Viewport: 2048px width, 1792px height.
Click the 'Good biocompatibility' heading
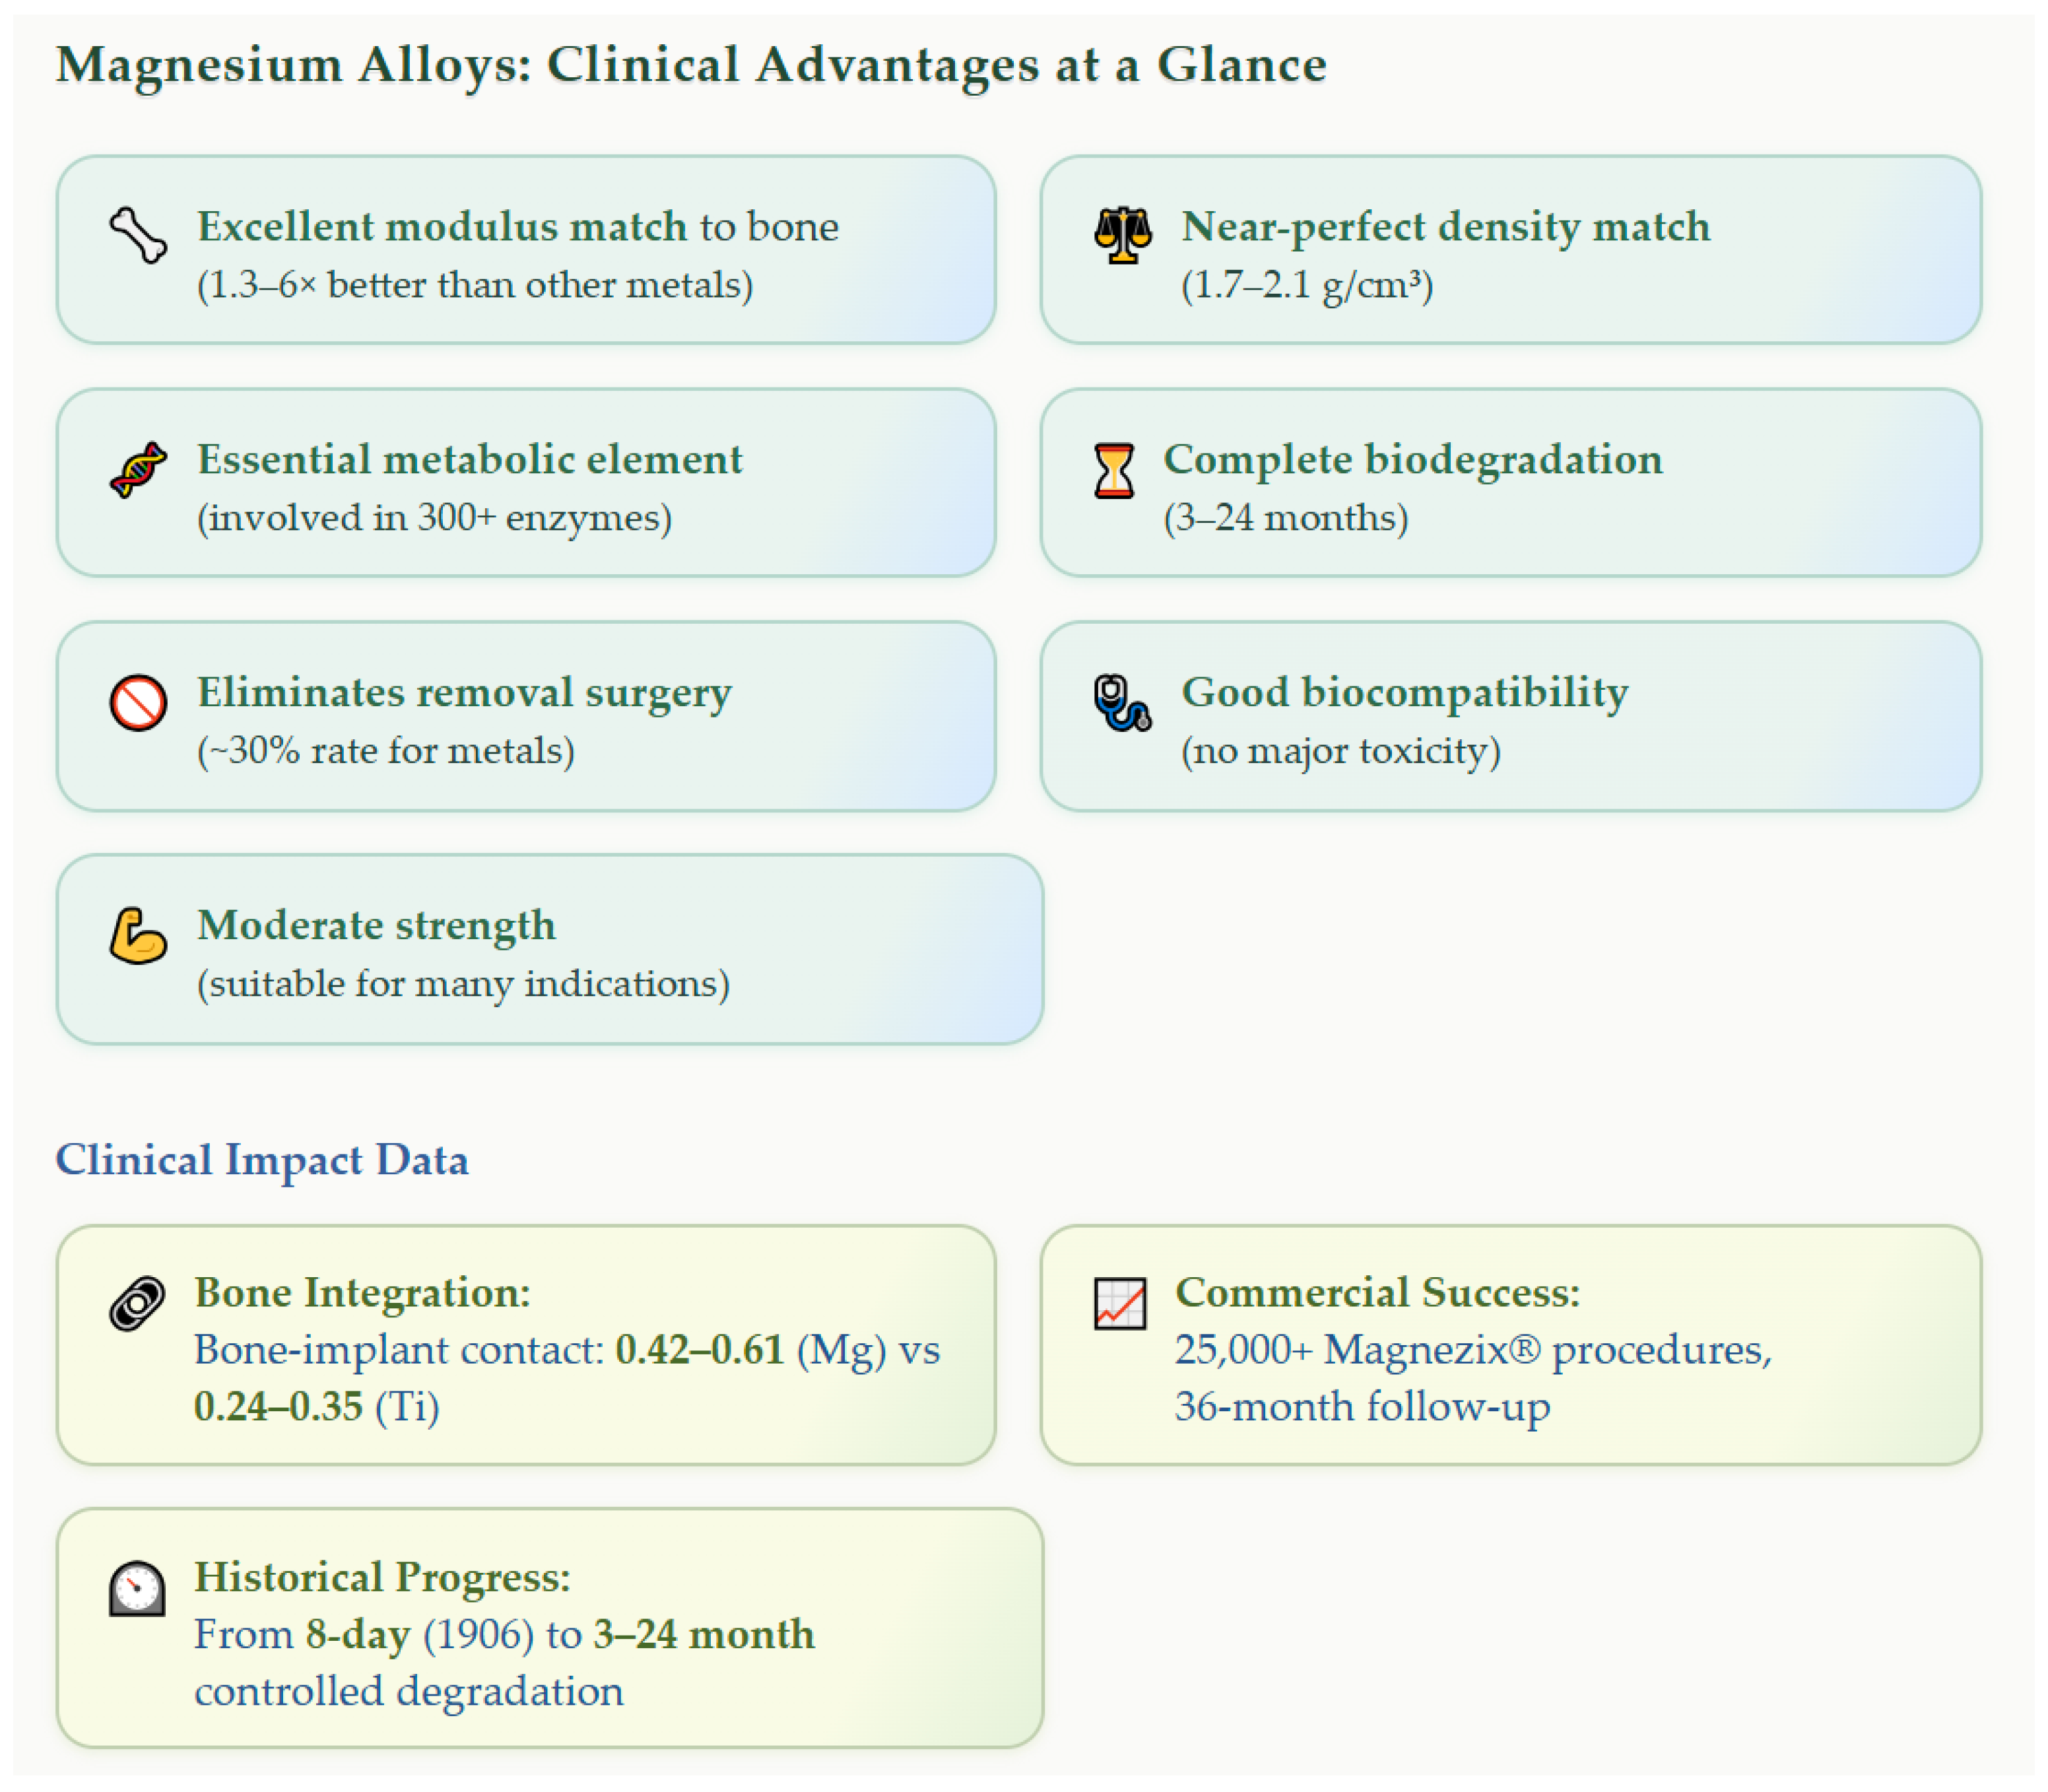pos(1404,693)
